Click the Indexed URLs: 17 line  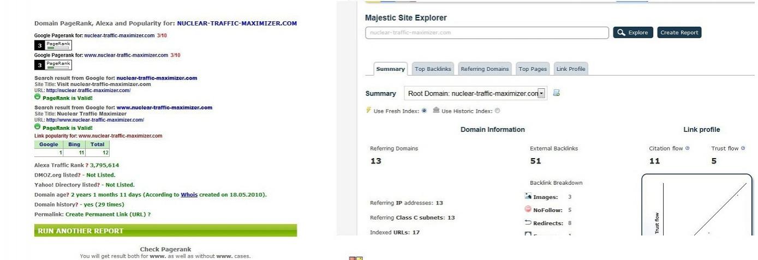(x=395, y=233)
